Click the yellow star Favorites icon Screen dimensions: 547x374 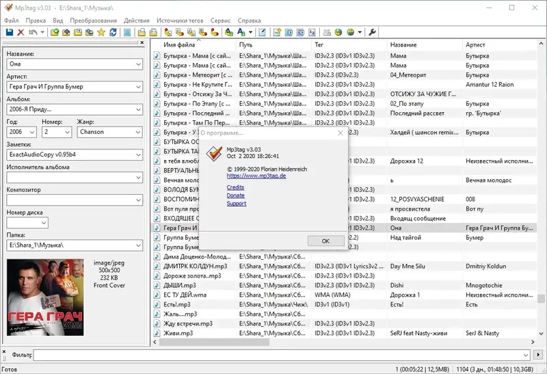click(x=101, y=32)
